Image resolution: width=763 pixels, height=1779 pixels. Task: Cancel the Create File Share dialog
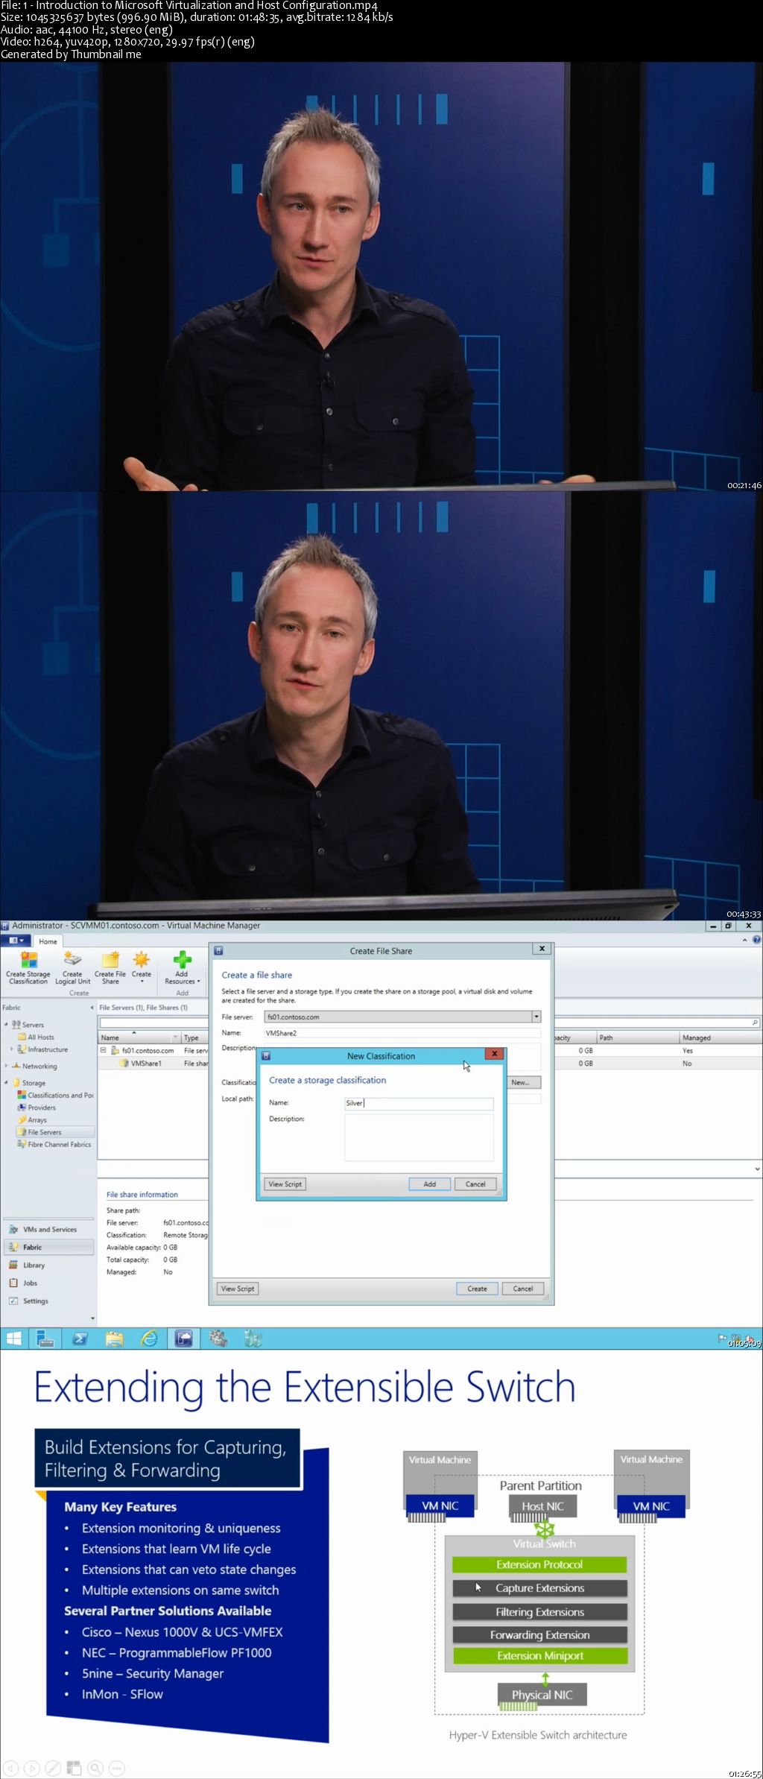(523, 1288)
